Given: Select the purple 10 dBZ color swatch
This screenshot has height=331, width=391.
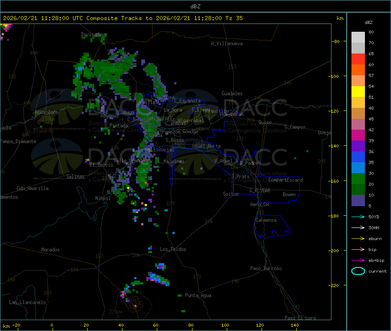Looking at the screenshot, I should point(358,200).
